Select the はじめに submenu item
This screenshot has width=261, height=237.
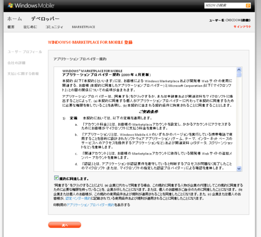(30, 27)
